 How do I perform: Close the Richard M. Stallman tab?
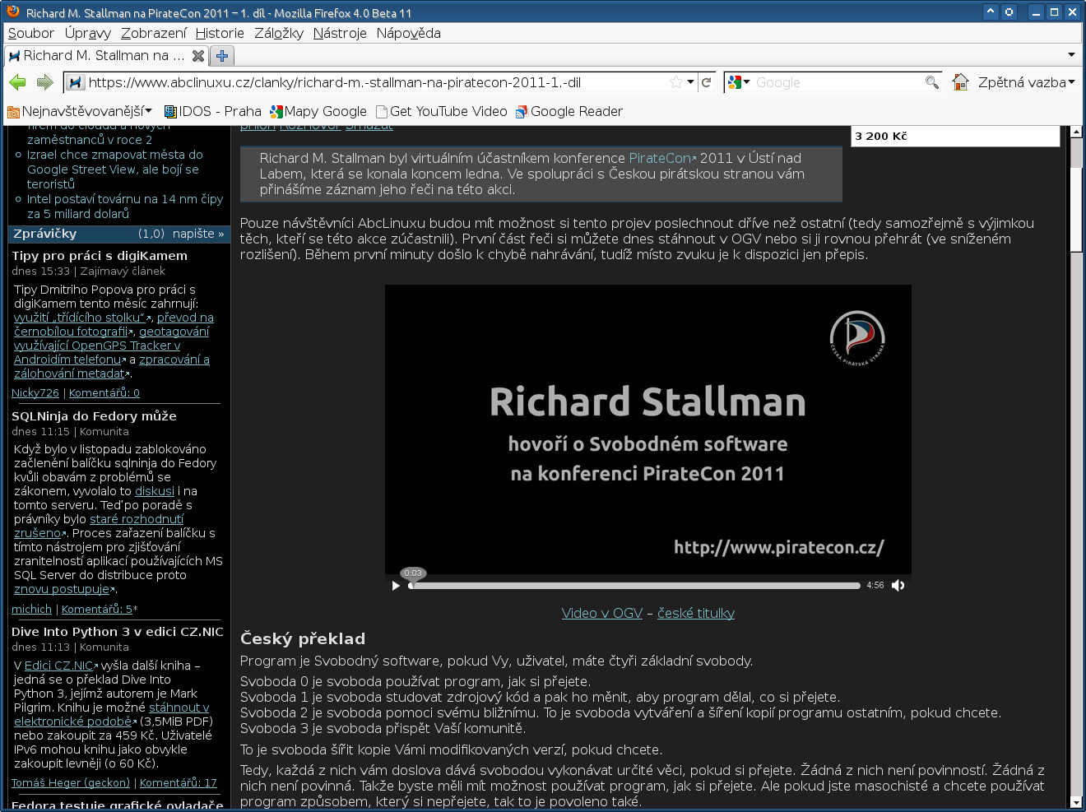tap(197, 56)
